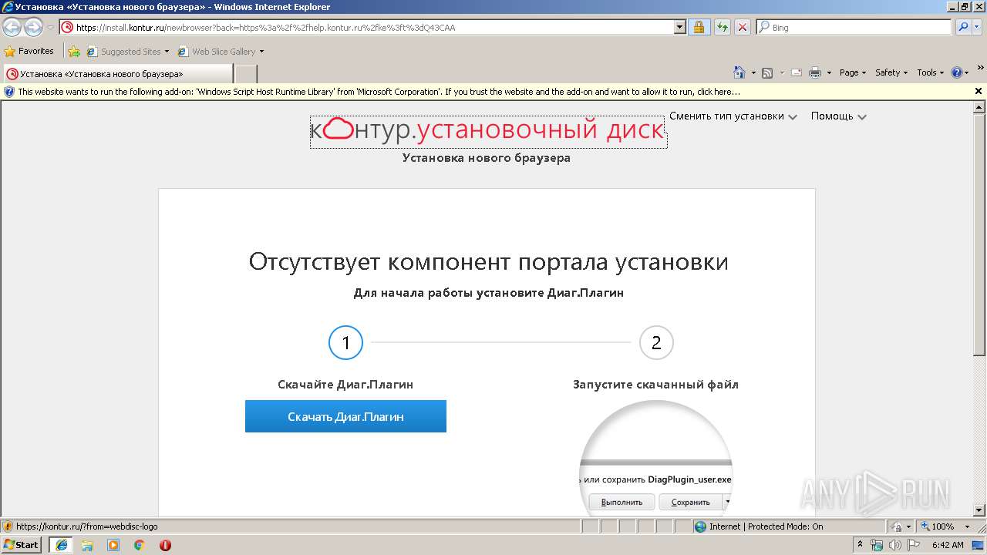
Task: Open the Safety menu
Action: tap(891, 72)
